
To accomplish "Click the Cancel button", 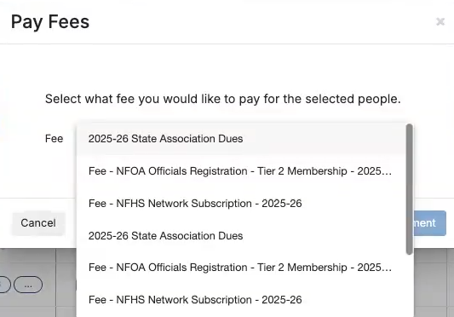I will 38,223.
